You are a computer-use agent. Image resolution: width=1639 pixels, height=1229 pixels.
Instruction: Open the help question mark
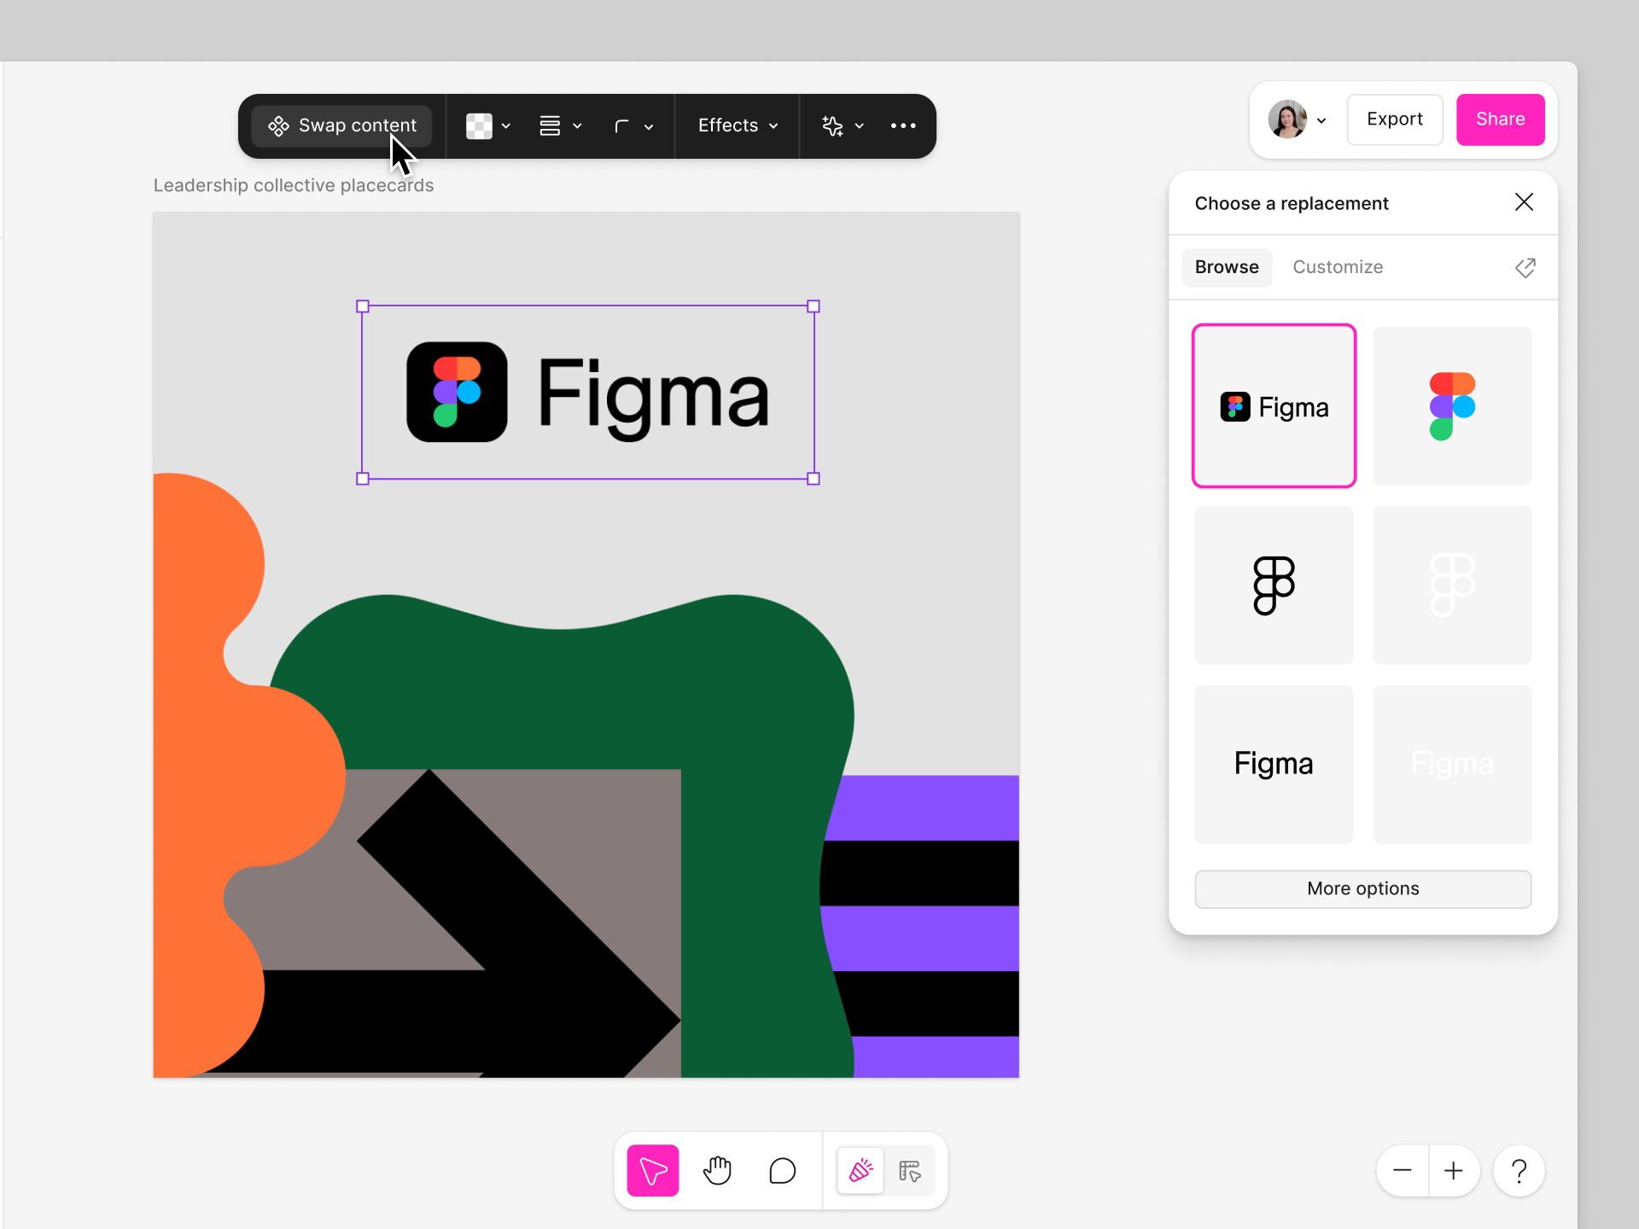pos(1519,1170)
